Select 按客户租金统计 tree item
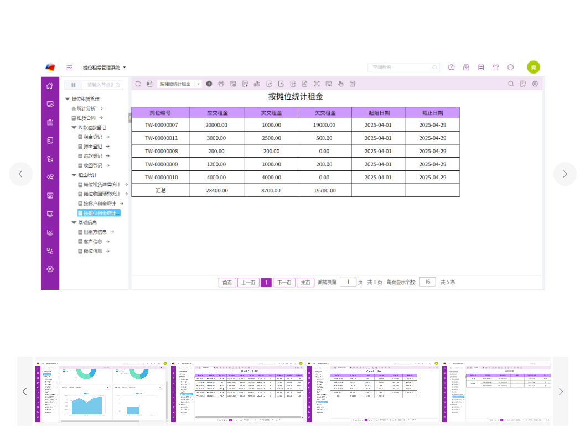This screenshot has width=580, height=427. click(x=100, y=204)
